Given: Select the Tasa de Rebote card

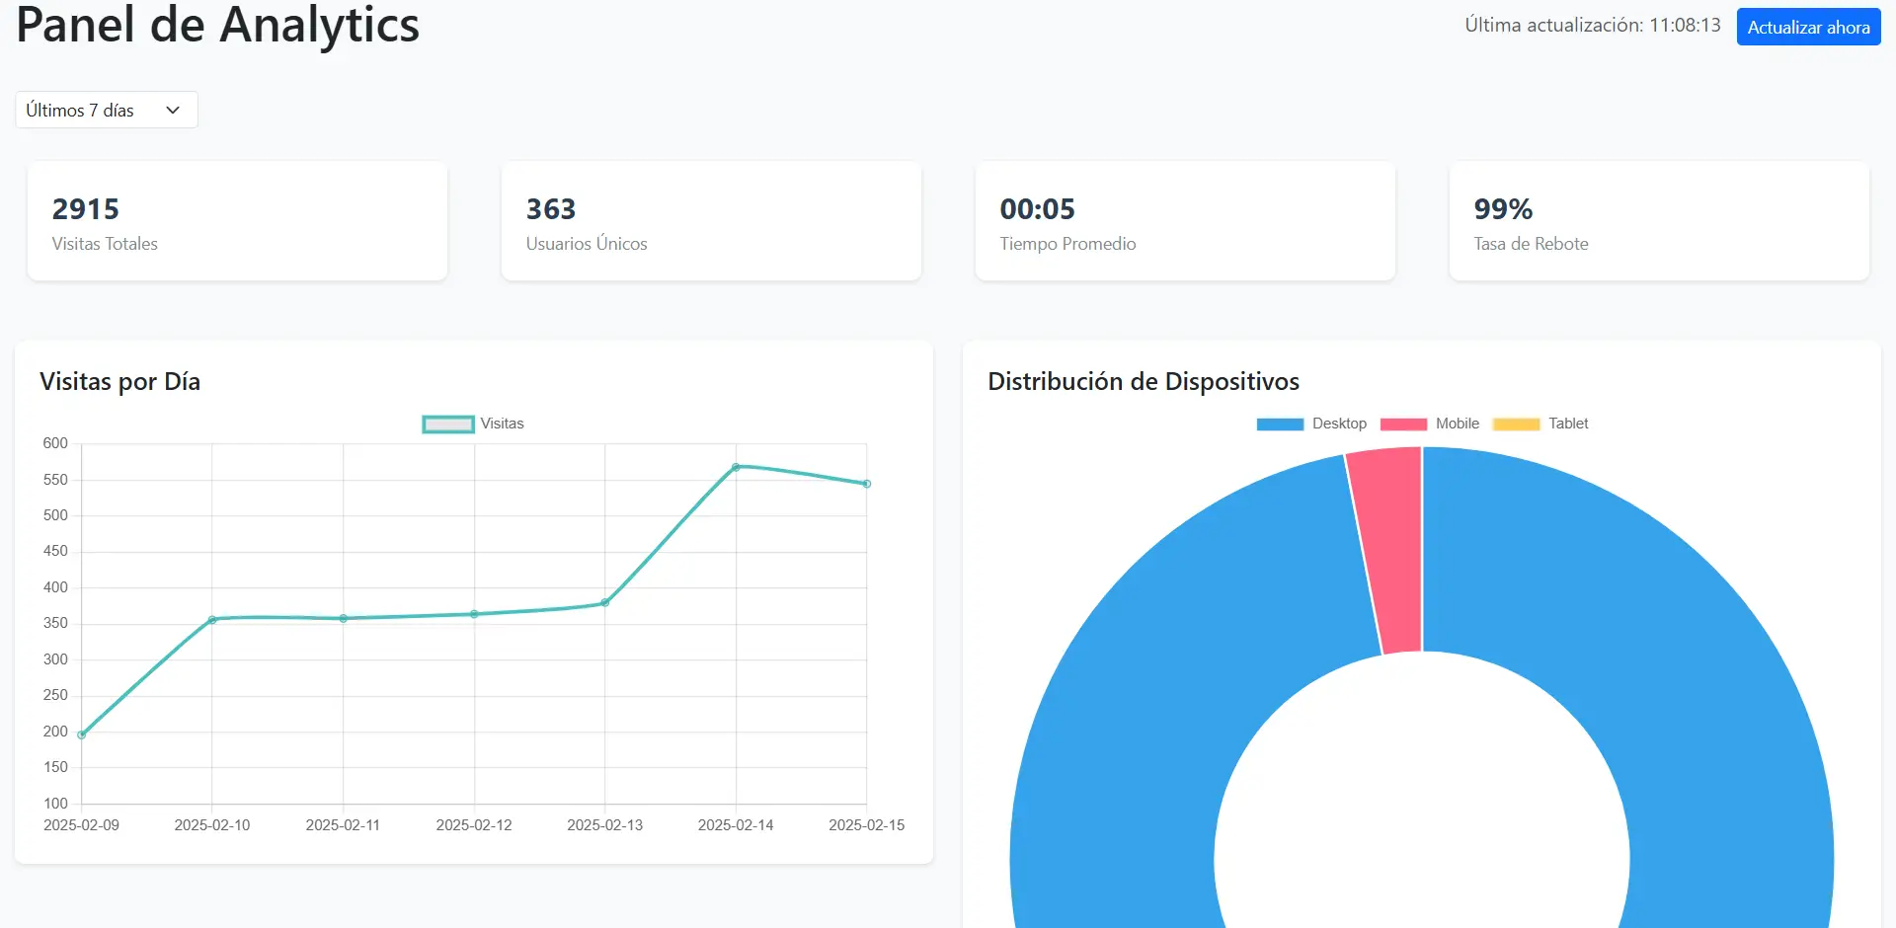Looking at the screenshot, I should (x=1659, y=221).
